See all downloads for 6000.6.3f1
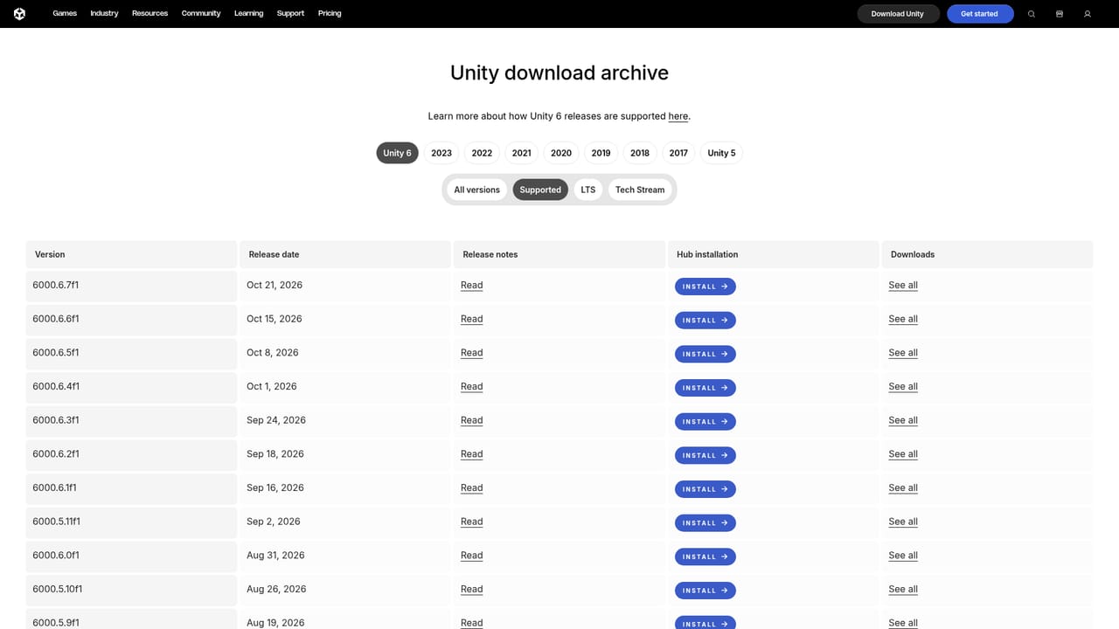Image resolution: width=1119 pixels, height=629 pixels. coord(903,420)
